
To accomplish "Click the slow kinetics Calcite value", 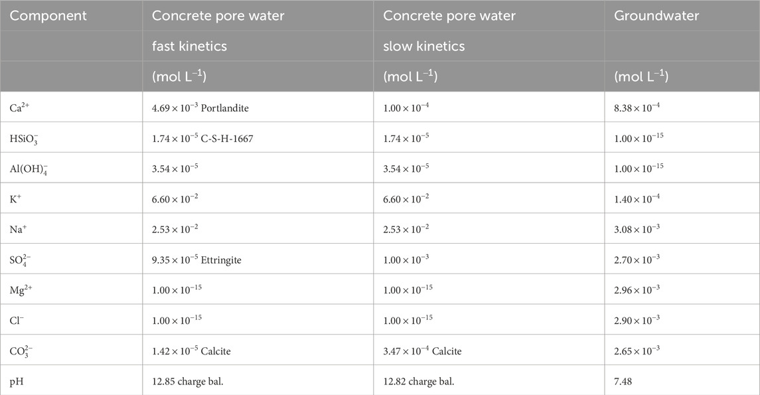I will click(422, 351).
